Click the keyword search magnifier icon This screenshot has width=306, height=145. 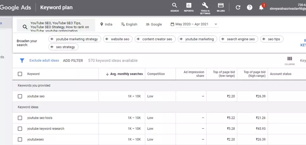[x=25, y=27]
